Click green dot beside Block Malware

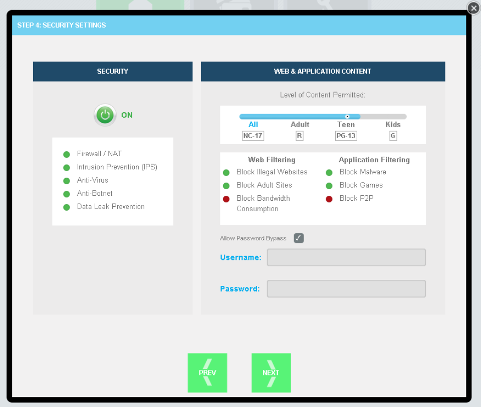pyautogui.click(x=329, y=173)
